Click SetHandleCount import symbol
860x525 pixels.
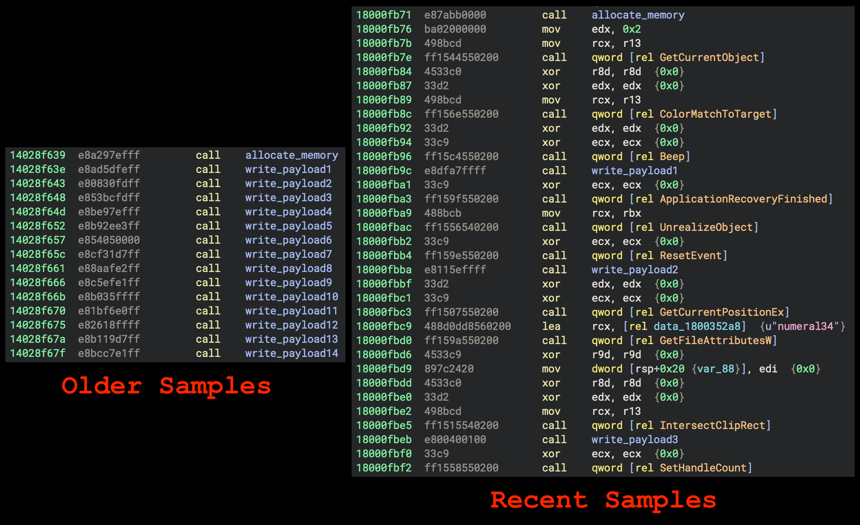703,468
